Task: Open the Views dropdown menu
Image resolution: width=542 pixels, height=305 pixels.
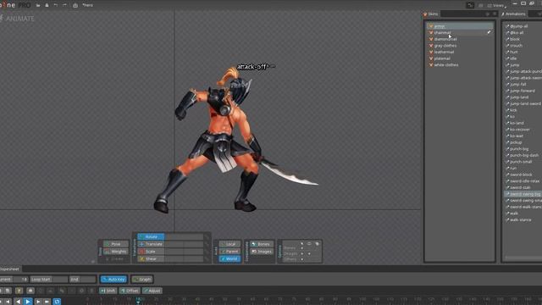Action: click(497, 6)
